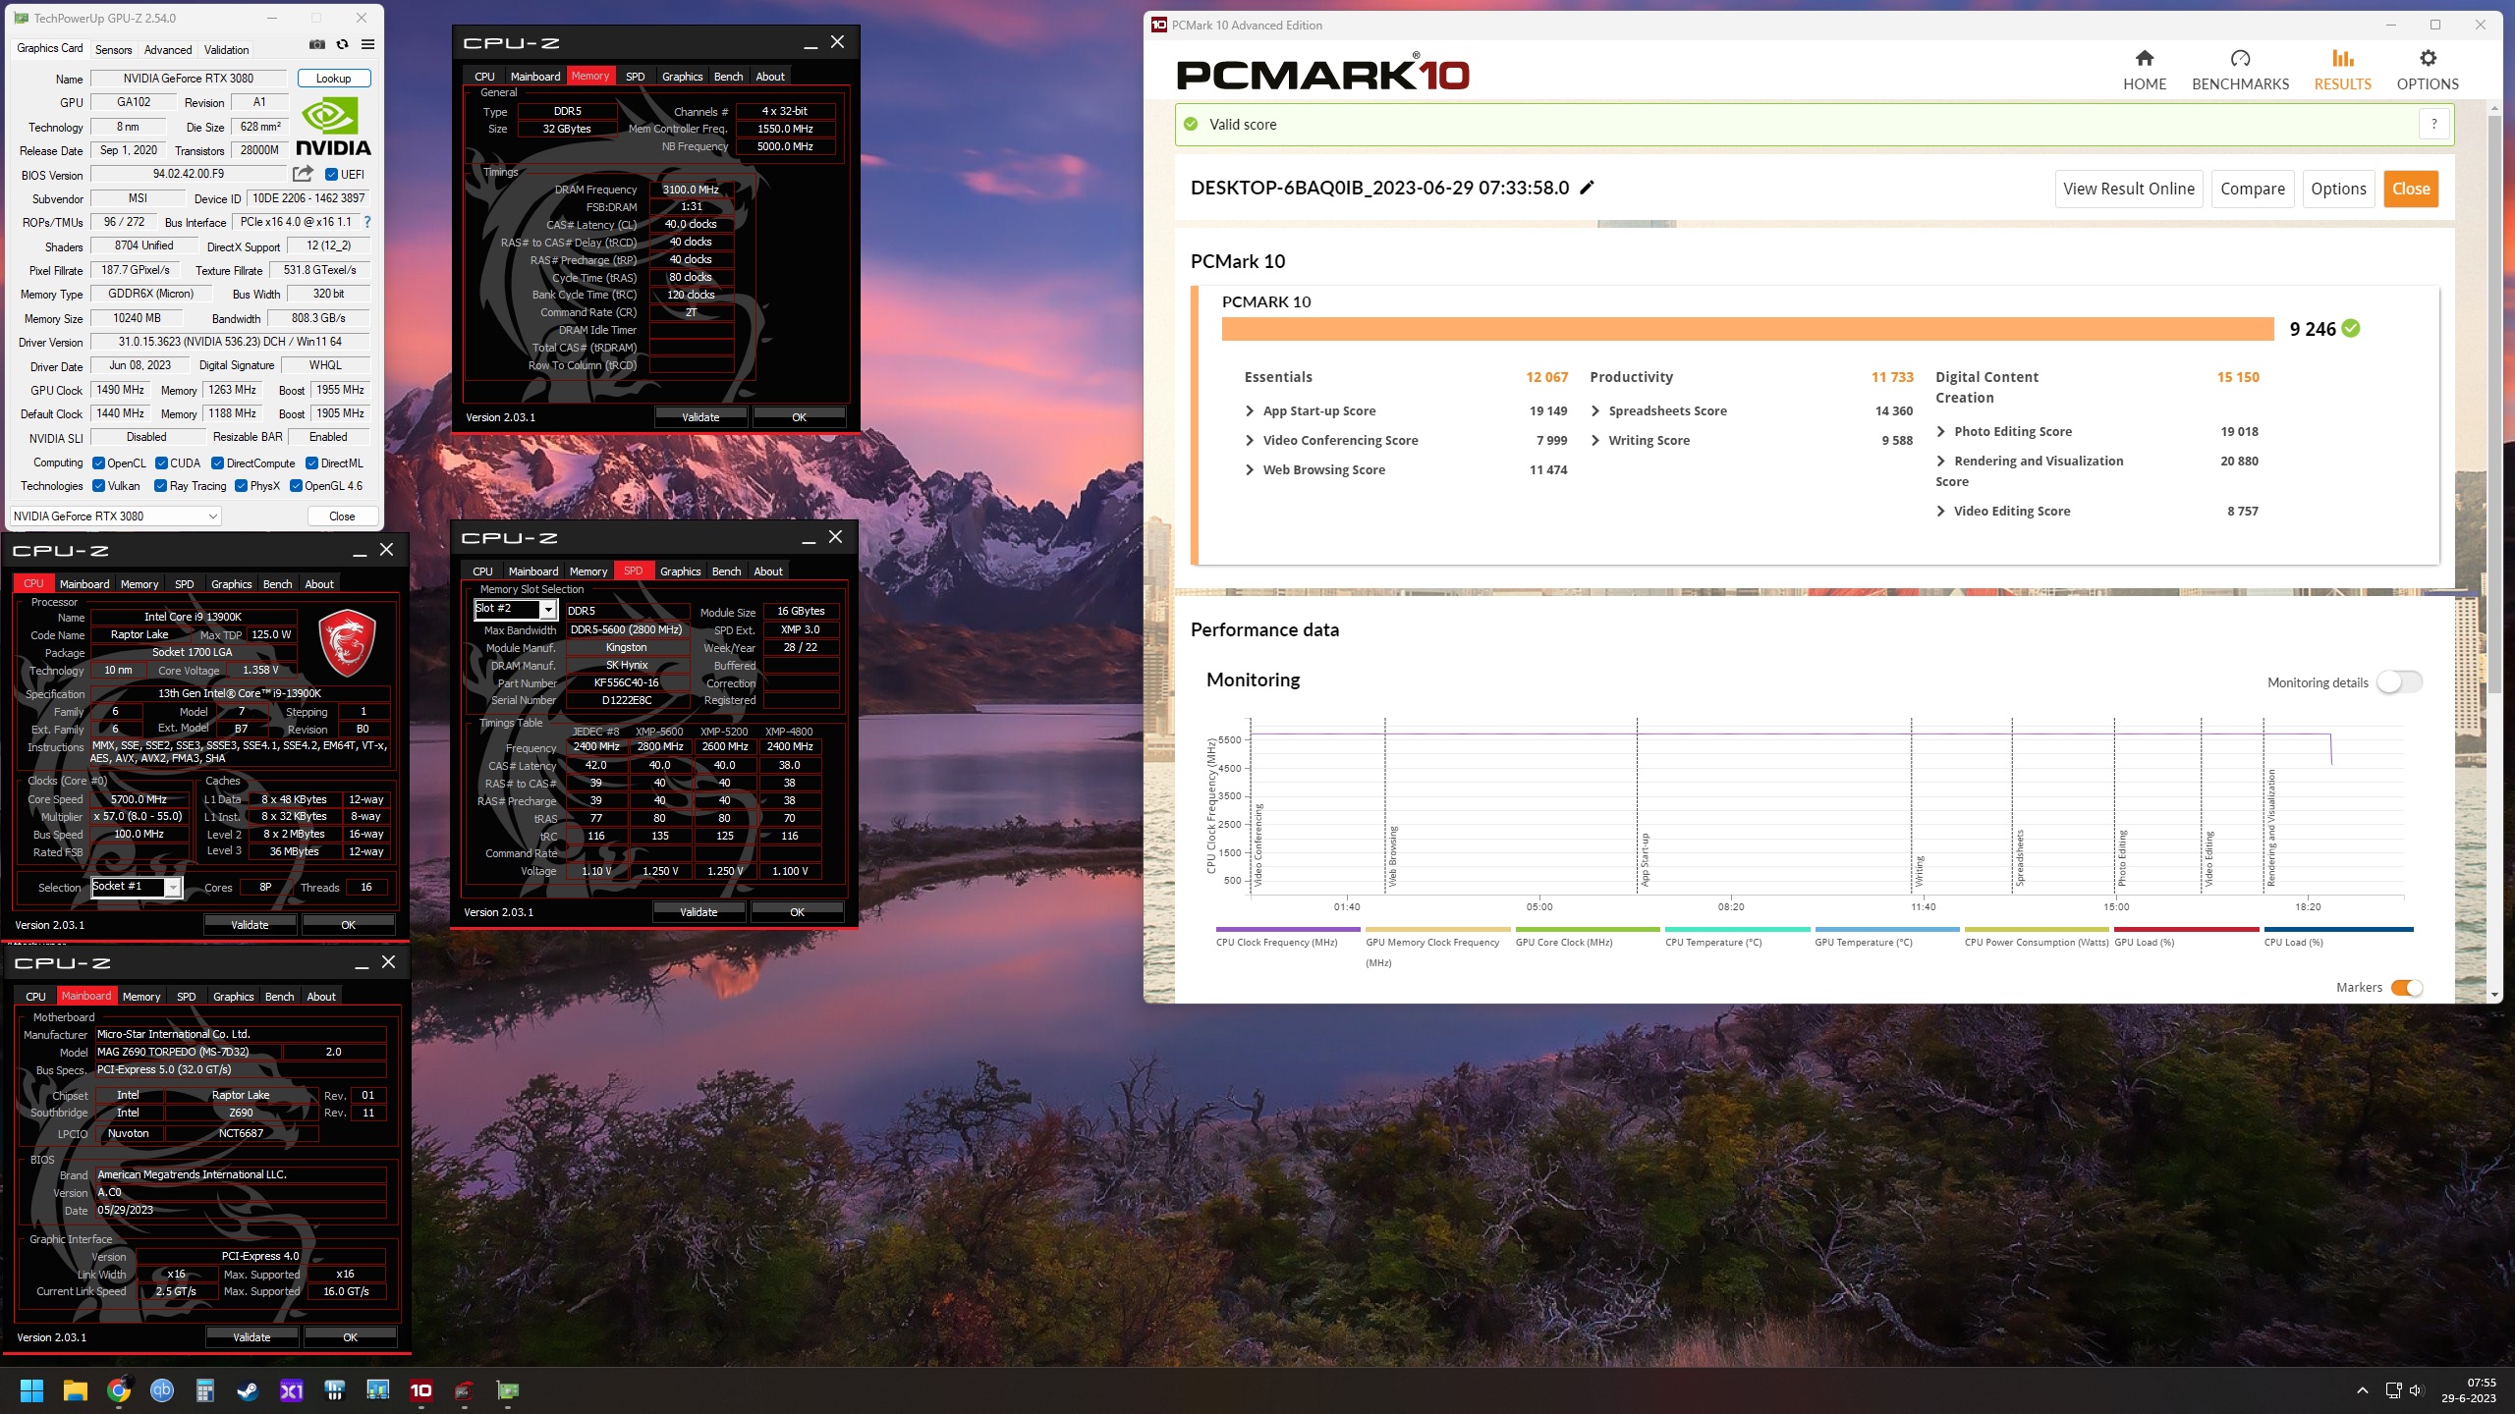Open EVGA Precision X1 from the taskbar

tap(292, 1390)
